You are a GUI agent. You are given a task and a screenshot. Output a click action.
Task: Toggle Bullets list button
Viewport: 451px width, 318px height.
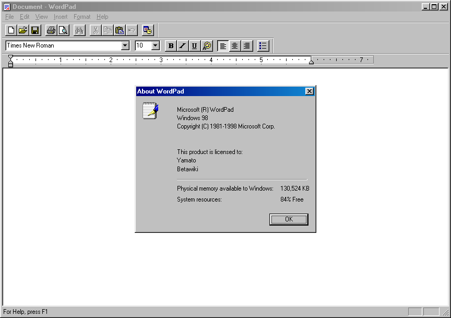[263, 46]
